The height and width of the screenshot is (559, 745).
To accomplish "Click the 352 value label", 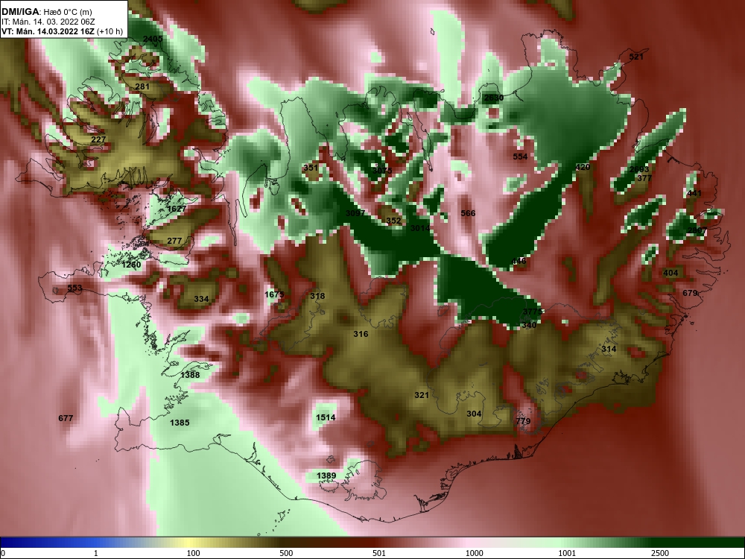I will coord(393,221).
